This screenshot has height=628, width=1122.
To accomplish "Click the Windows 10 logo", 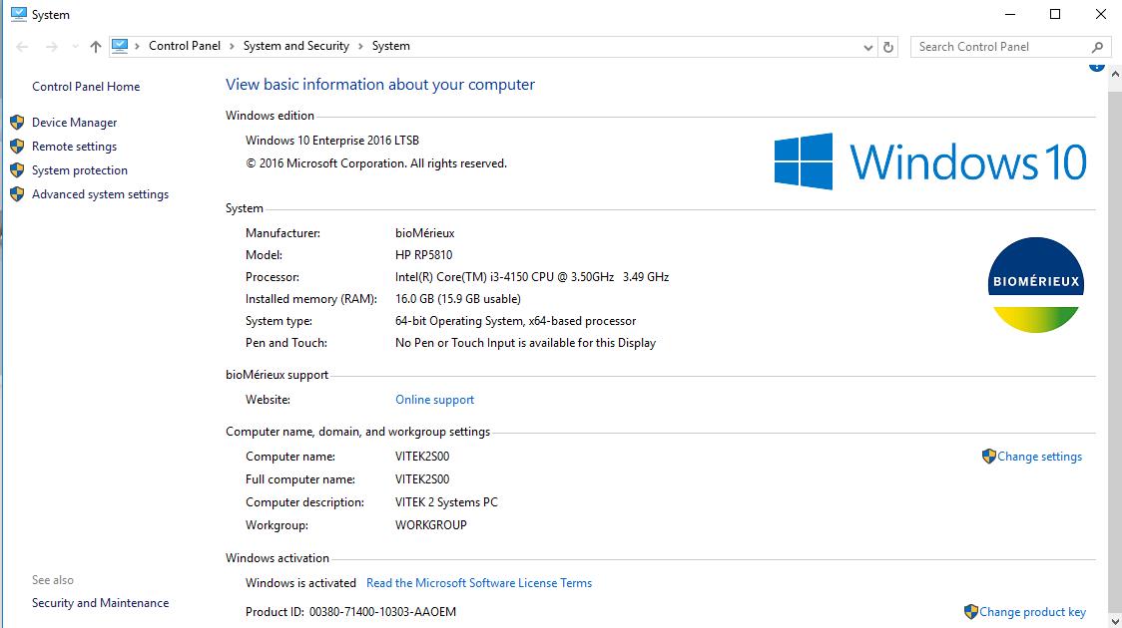I will (x=930, y=161).
